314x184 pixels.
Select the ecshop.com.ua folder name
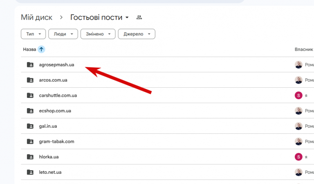(x=55, y=111)
